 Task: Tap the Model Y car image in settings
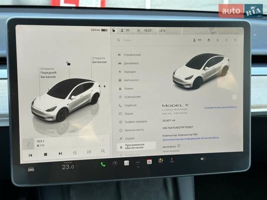201,71
